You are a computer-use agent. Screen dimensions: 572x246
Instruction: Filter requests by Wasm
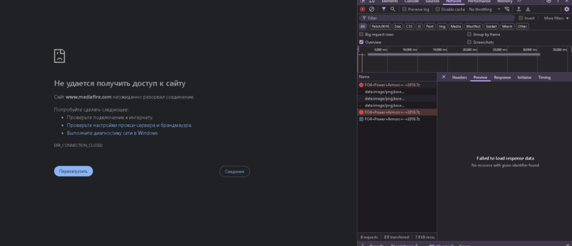pyautogui.click(x=507, y=26)
